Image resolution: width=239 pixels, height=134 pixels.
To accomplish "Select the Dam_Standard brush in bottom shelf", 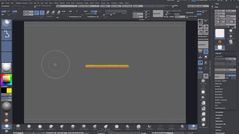I will point(84,127).
